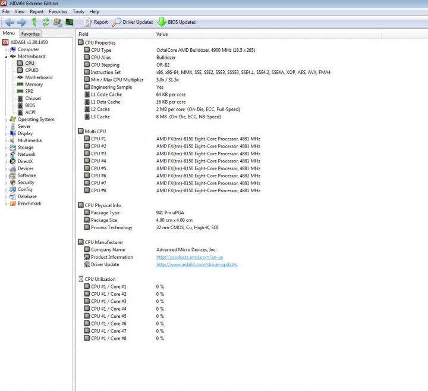This screenshot has width=428, height=391.
Task: Select CPUID in the tree
Action: pyautogui.click(x=32, y=70)
